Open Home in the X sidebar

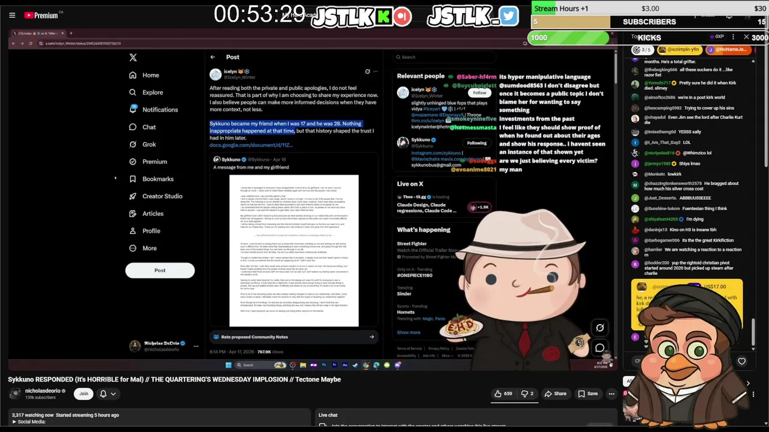coord(144,75)
